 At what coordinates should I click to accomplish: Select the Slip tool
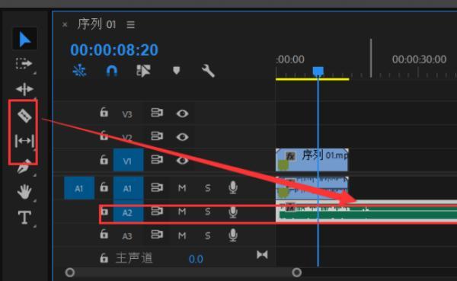(24, 141)
